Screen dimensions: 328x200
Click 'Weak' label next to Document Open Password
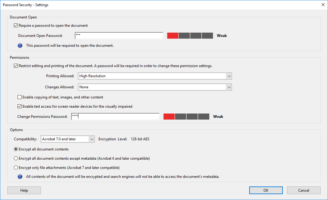tap(222, 36)
